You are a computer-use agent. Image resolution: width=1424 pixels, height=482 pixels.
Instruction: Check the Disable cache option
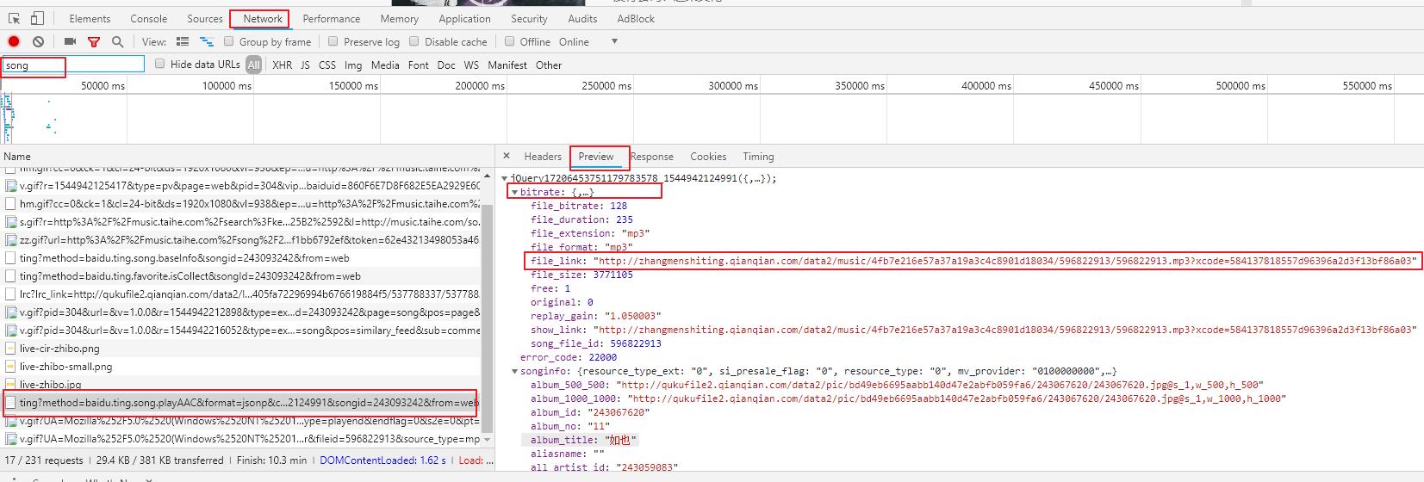414,41
